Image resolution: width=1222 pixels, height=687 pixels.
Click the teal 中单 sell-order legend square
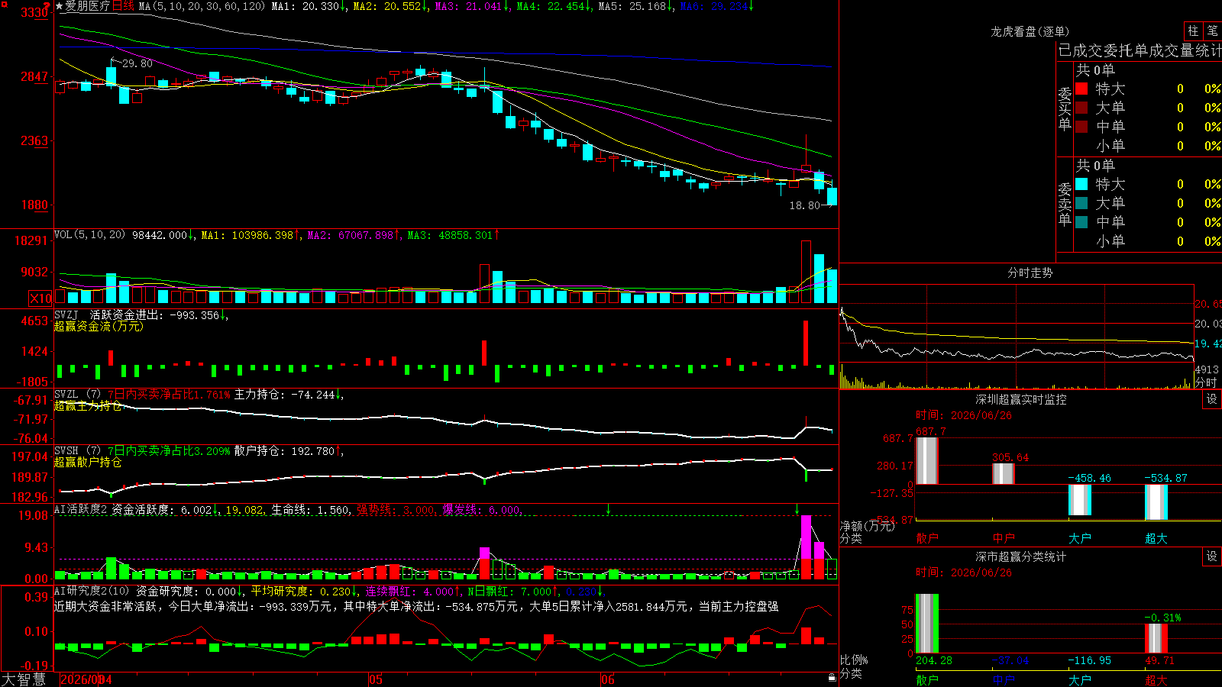(1081, 222)
